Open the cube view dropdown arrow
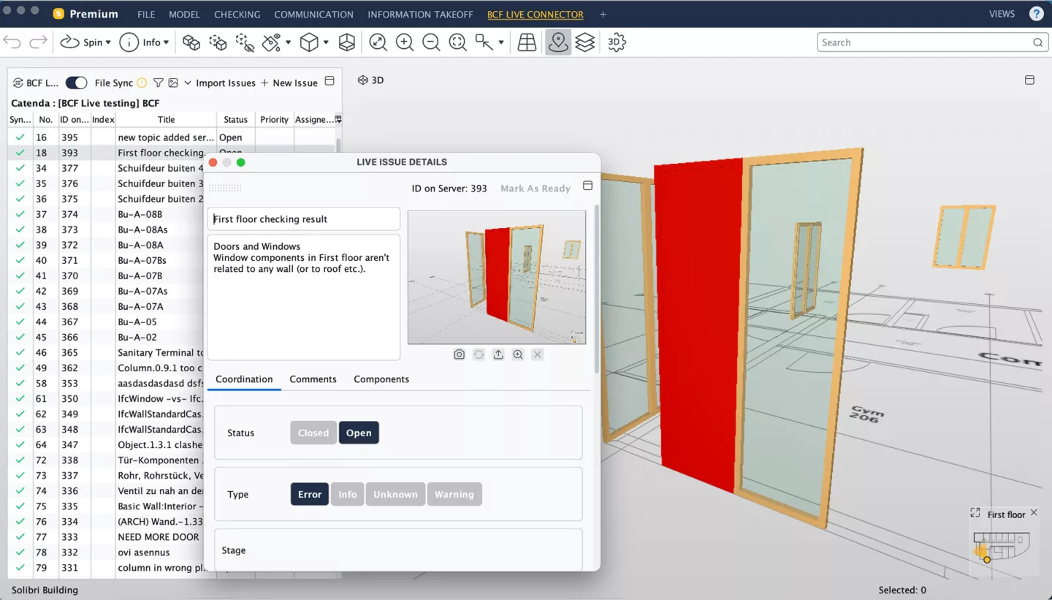1052x600 pixels. click(x=326, y=42)
